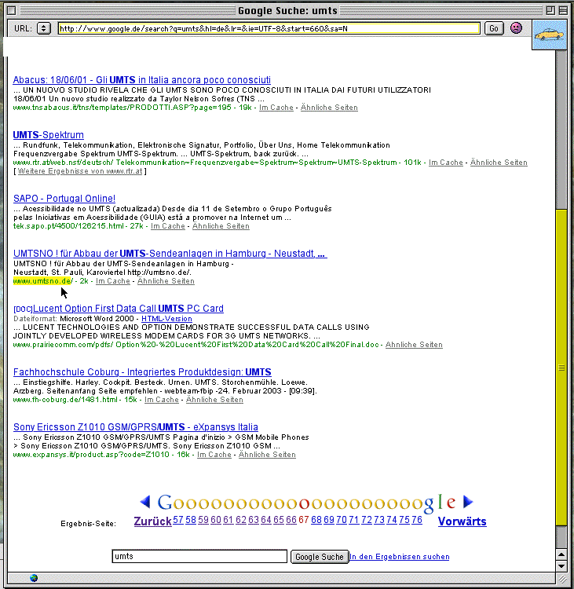Click the yellow taxi browser logo
This screenshot has height=589, width=574.
tap(550, 35)
